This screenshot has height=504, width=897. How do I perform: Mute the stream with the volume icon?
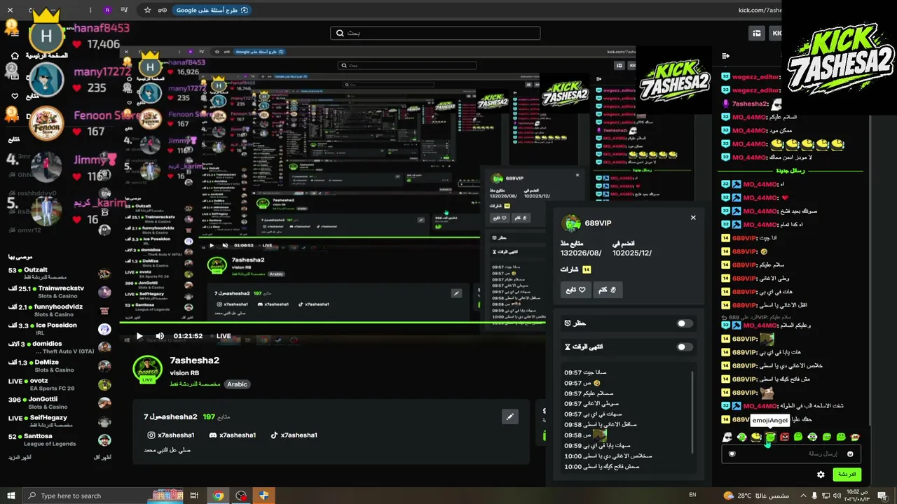click(160, 336)
